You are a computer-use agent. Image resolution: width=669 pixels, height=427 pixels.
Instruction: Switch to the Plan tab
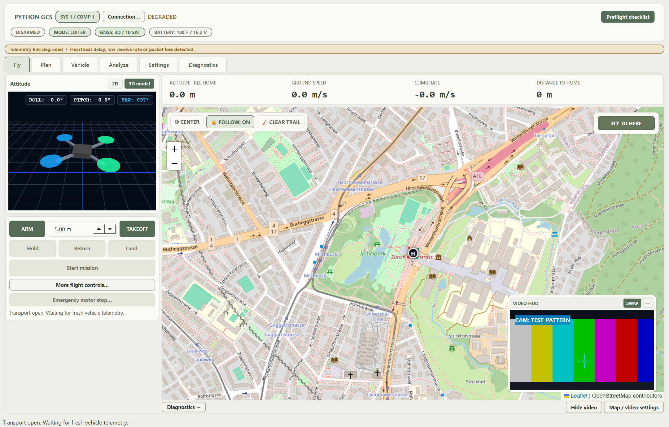point(46,65)
